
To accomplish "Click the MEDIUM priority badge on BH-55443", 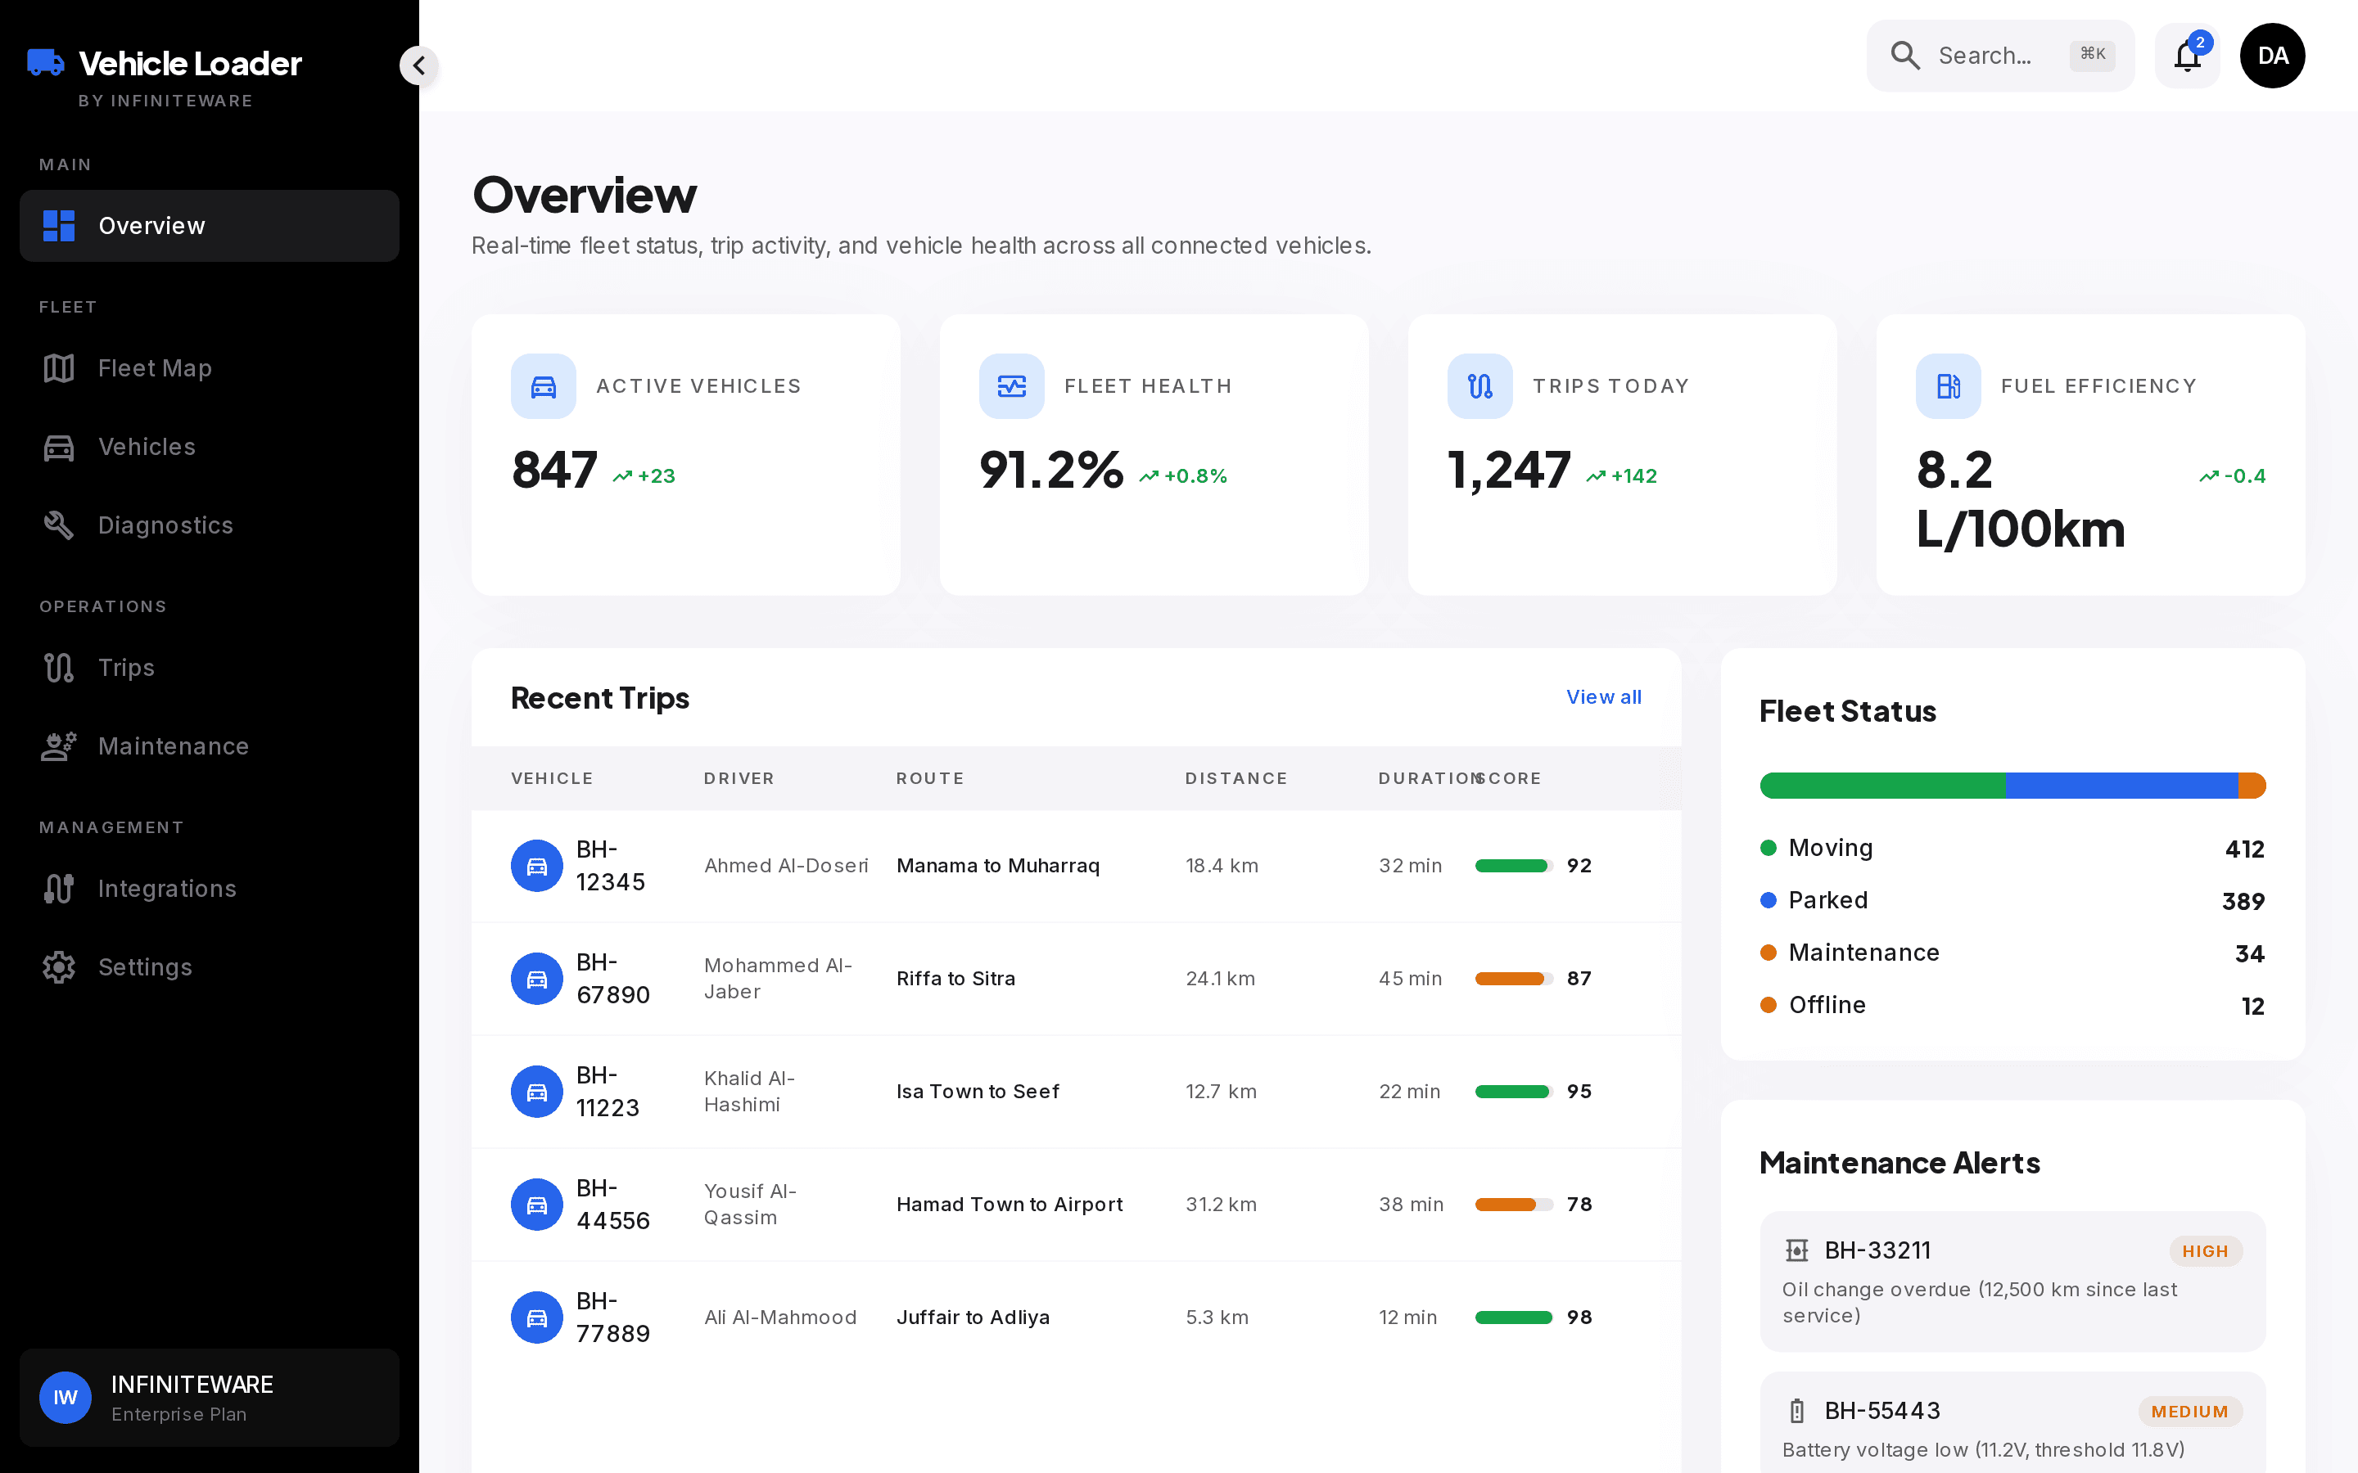I will (2190, 1412).
